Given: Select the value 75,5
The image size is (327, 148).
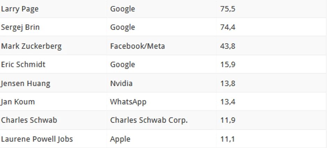Looking at the screenshot, I should (x=228, y=9).
